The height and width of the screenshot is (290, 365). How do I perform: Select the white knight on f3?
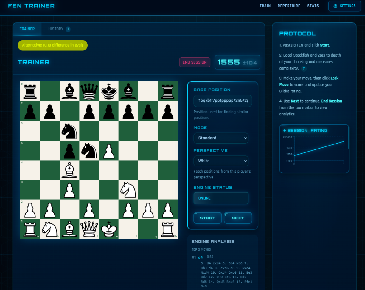tap(128, 190)
